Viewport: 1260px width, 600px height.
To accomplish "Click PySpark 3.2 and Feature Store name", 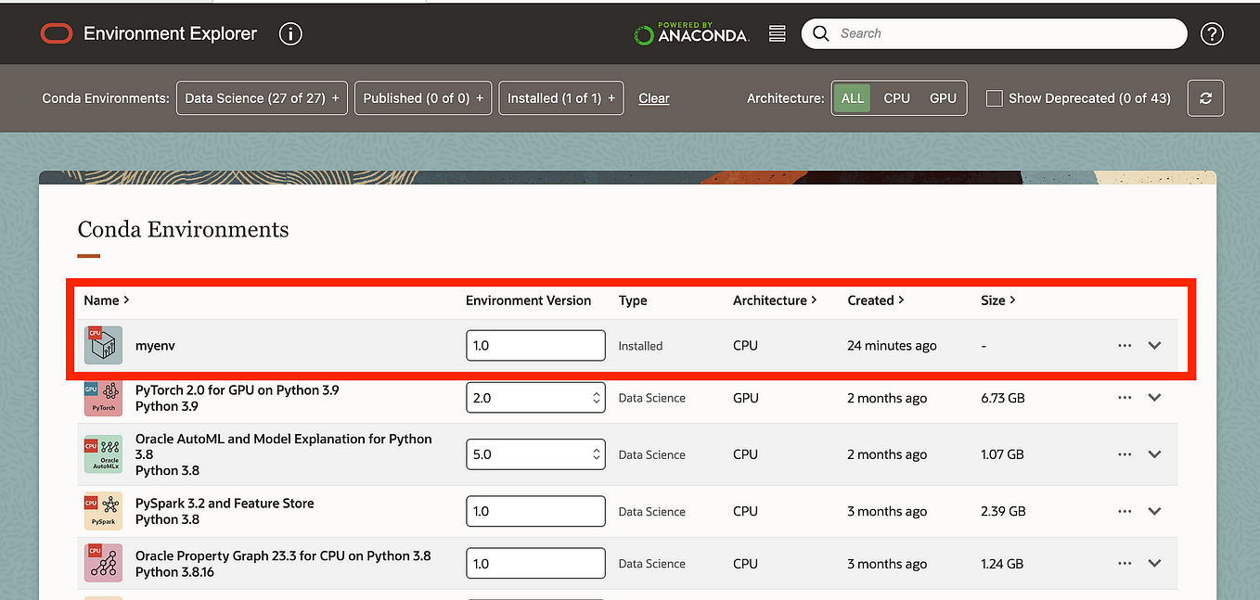I will (x=225, y=504).
